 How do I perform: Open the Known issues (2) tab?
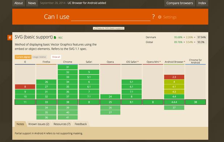coord(39,124)
